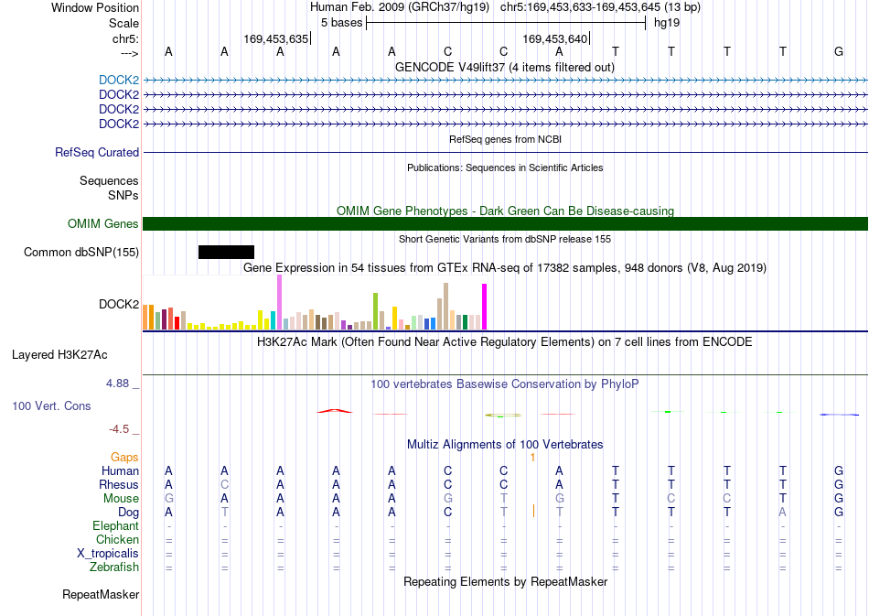
Task: Select the Zebrafish species label
Action: [x=114, y=567]
